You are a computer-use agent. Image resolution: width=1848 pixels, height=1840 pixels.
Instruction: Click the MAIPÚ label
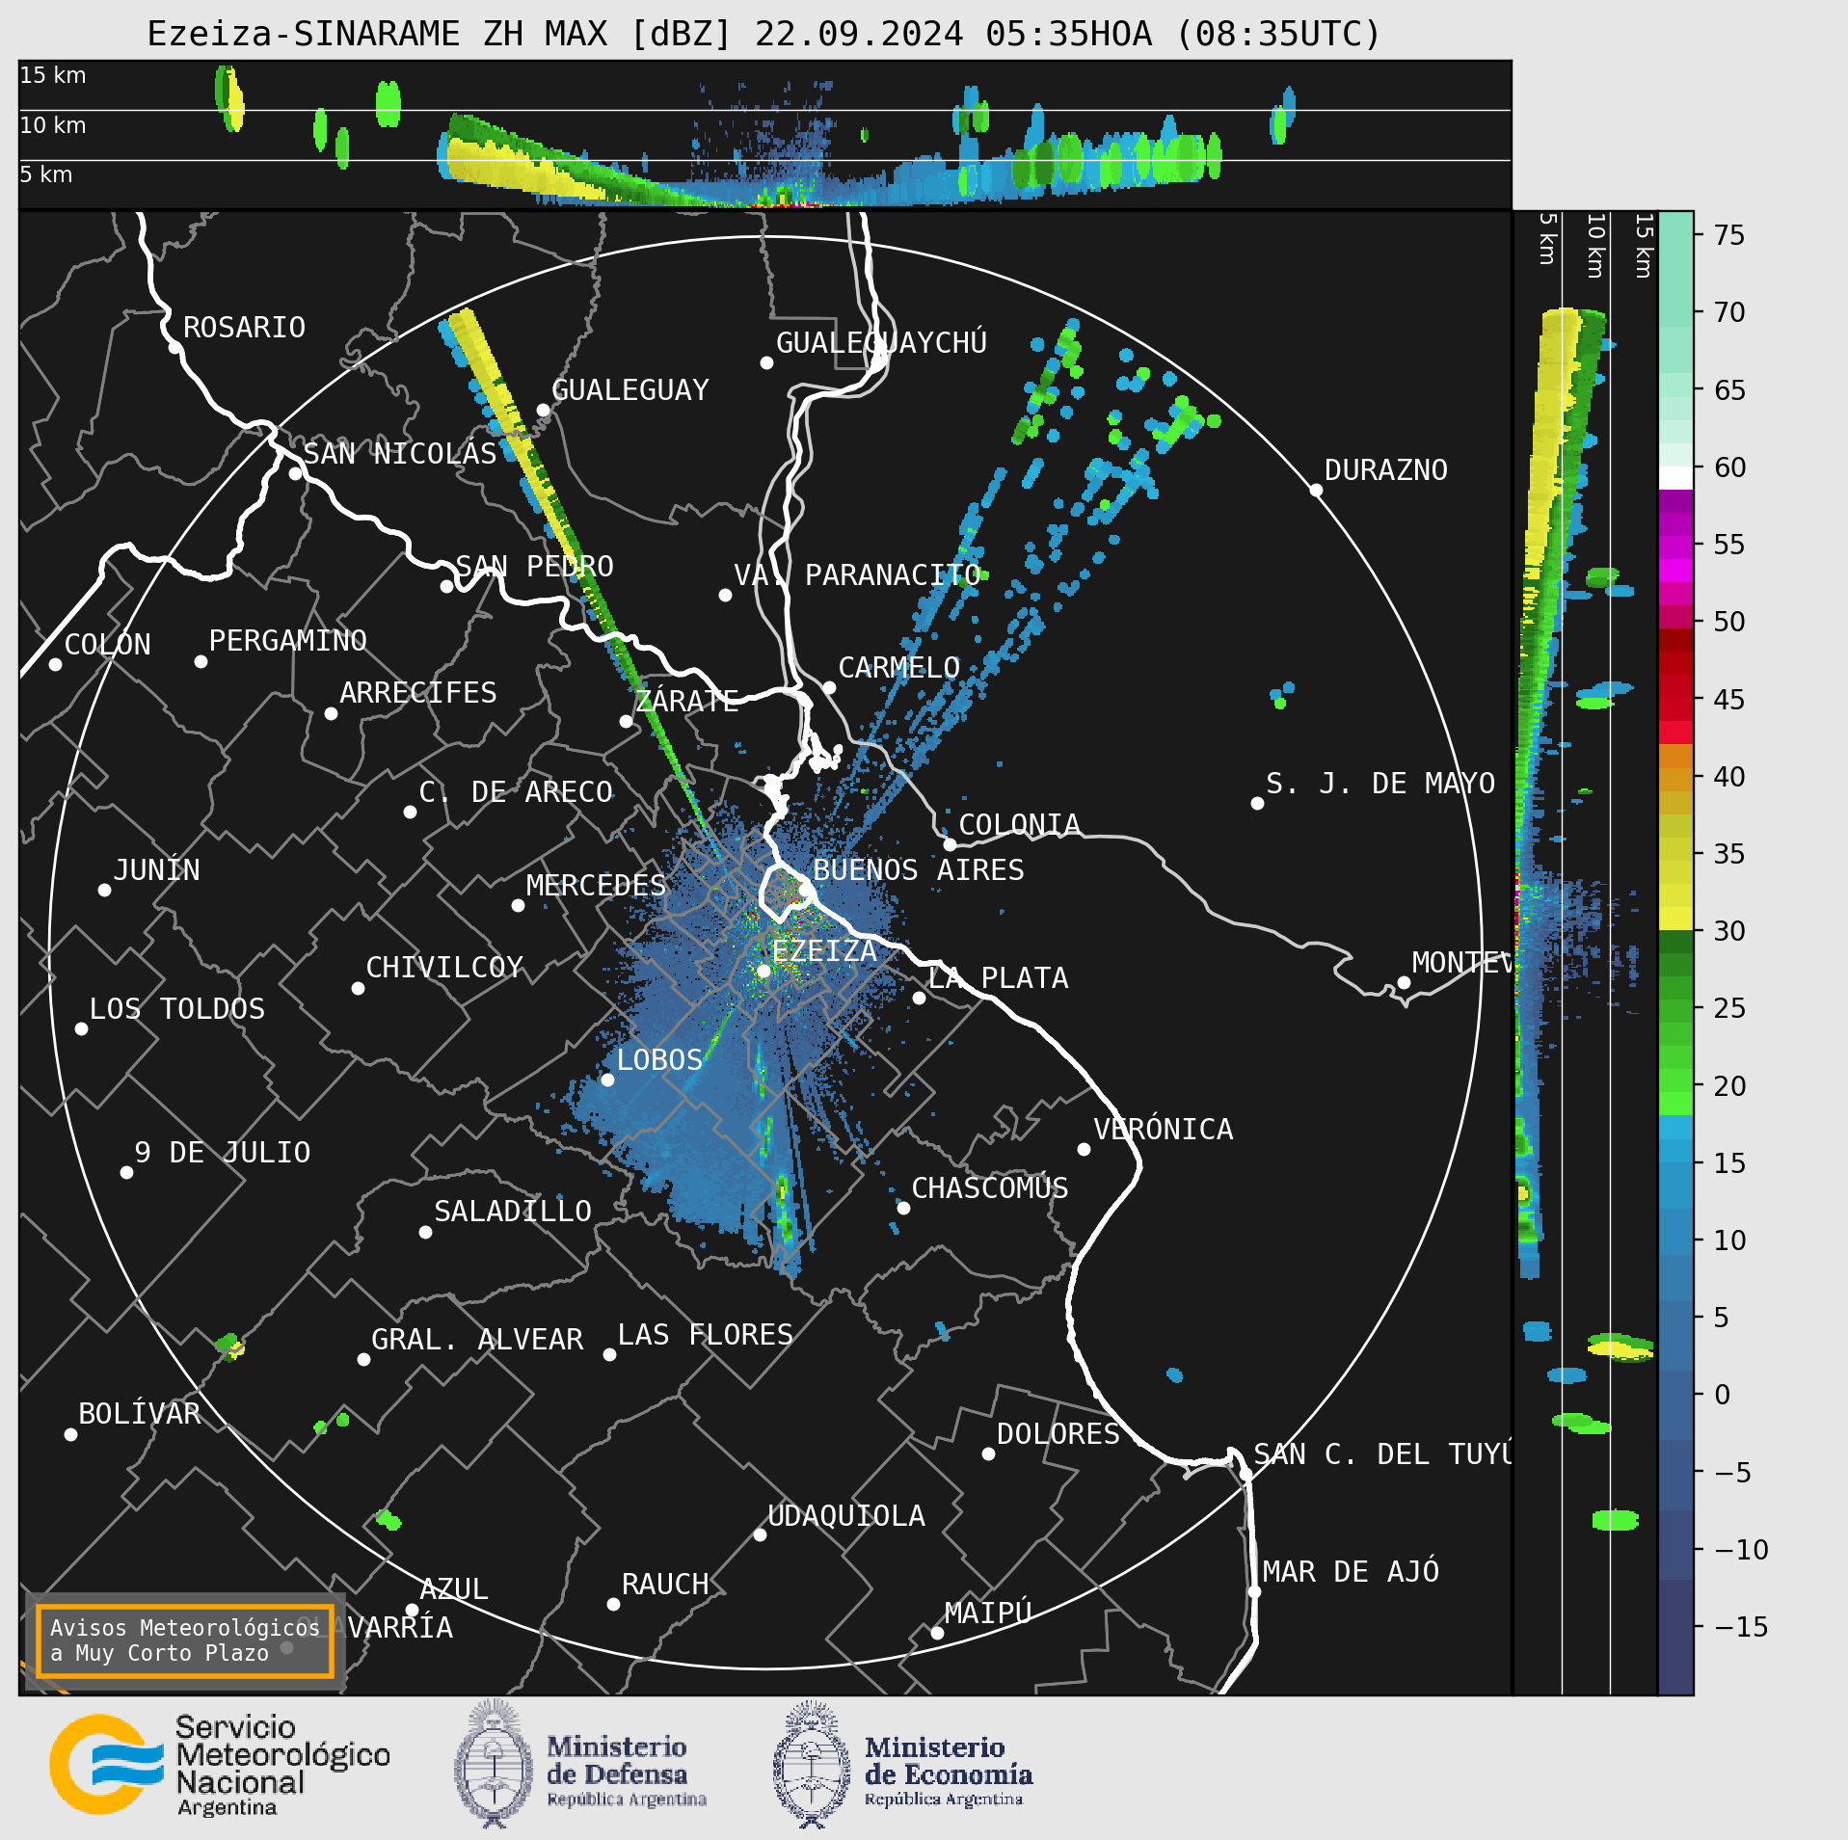click(x=988, y=1613)
